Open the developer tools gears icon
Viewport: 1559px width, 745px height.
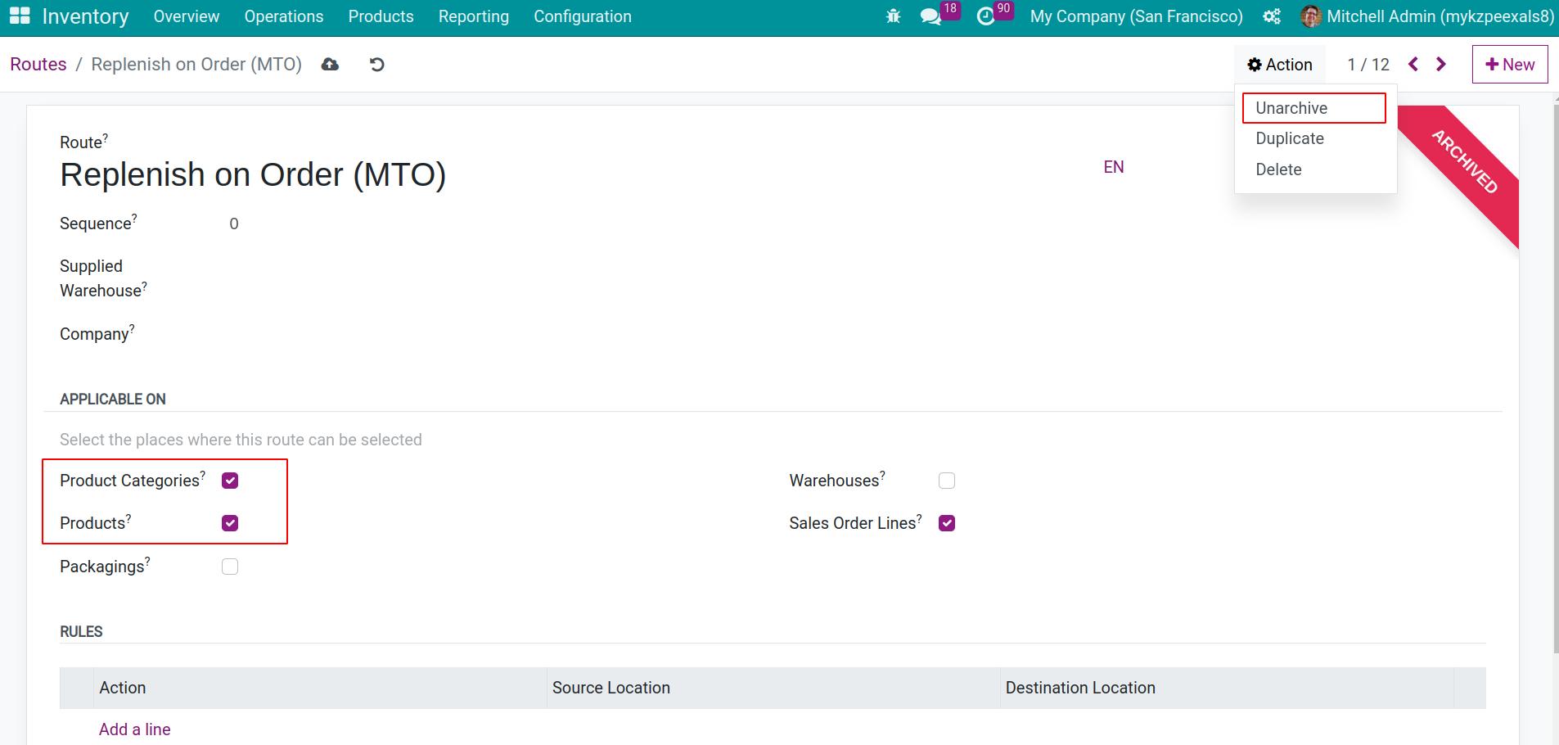pos(1272,16)
